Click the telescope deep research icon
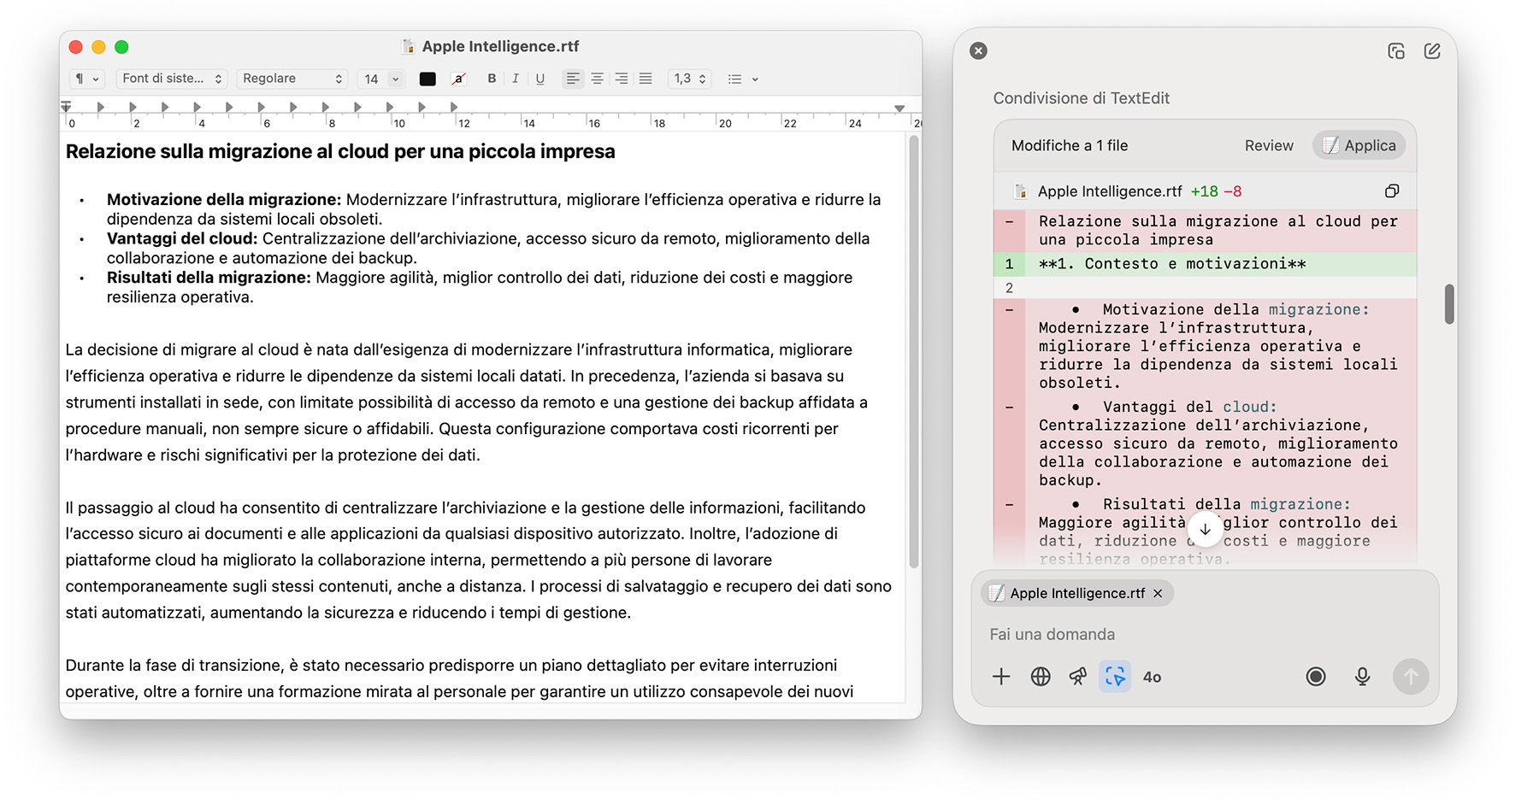This screenshot has width=1539, height=810. [x=1077, y=677]
